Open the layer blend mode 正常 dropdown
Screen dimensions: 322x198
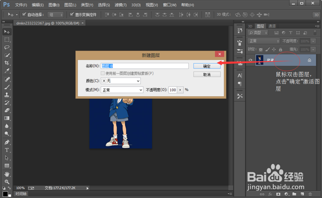pos(264,41)
